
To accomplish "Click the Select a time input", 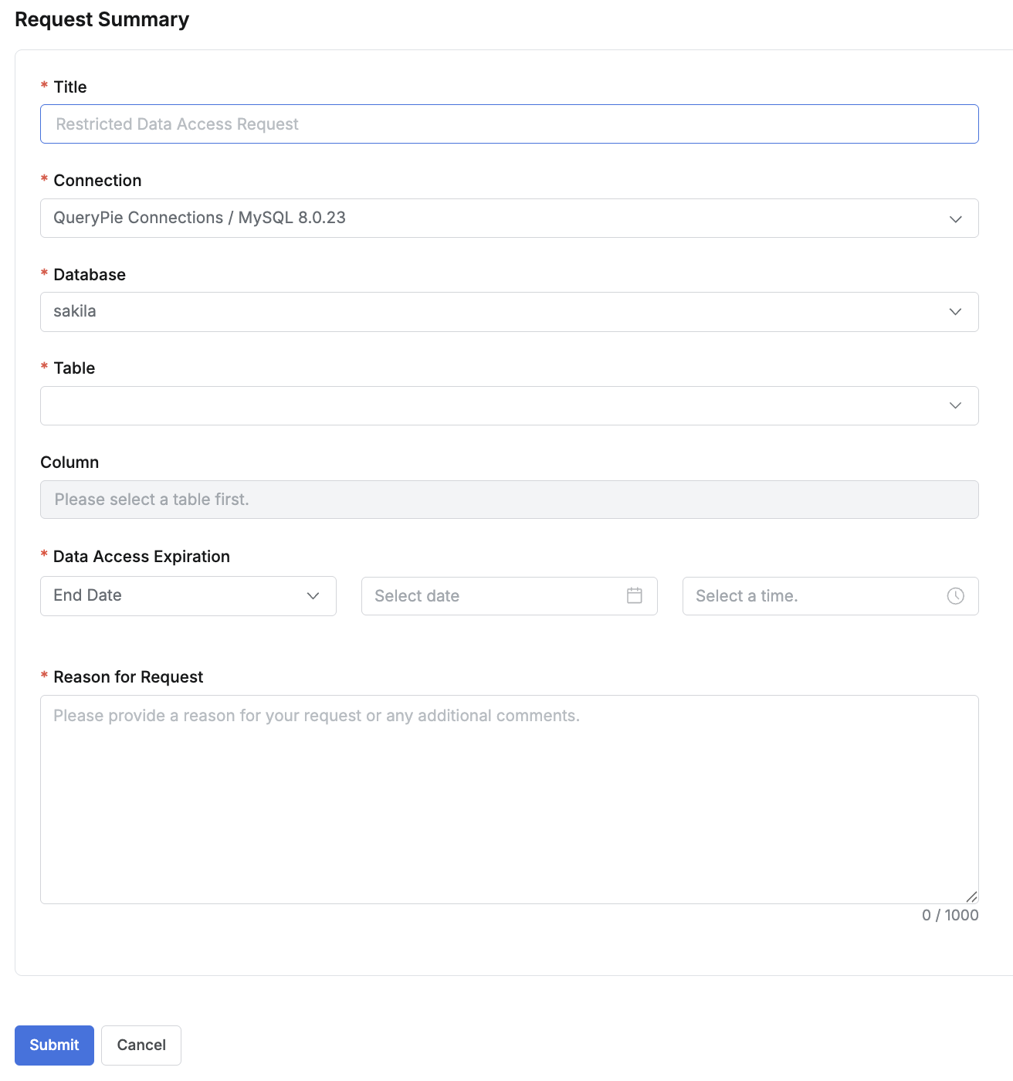I will (x=815, y=595).
